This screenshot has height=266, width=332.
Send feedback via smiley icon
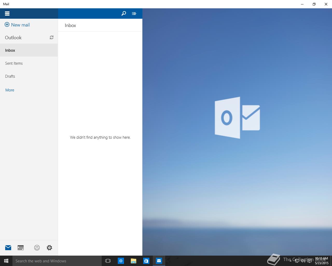[37, 248]
